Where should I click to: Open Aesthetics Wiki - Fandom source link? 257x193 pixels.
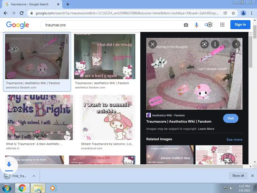click(168, 115)
